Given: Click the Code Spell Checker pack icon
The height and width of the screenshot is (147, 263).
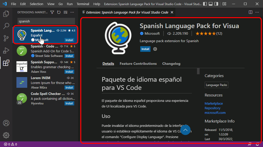Looking at the screenshot, I should [22, 98].
